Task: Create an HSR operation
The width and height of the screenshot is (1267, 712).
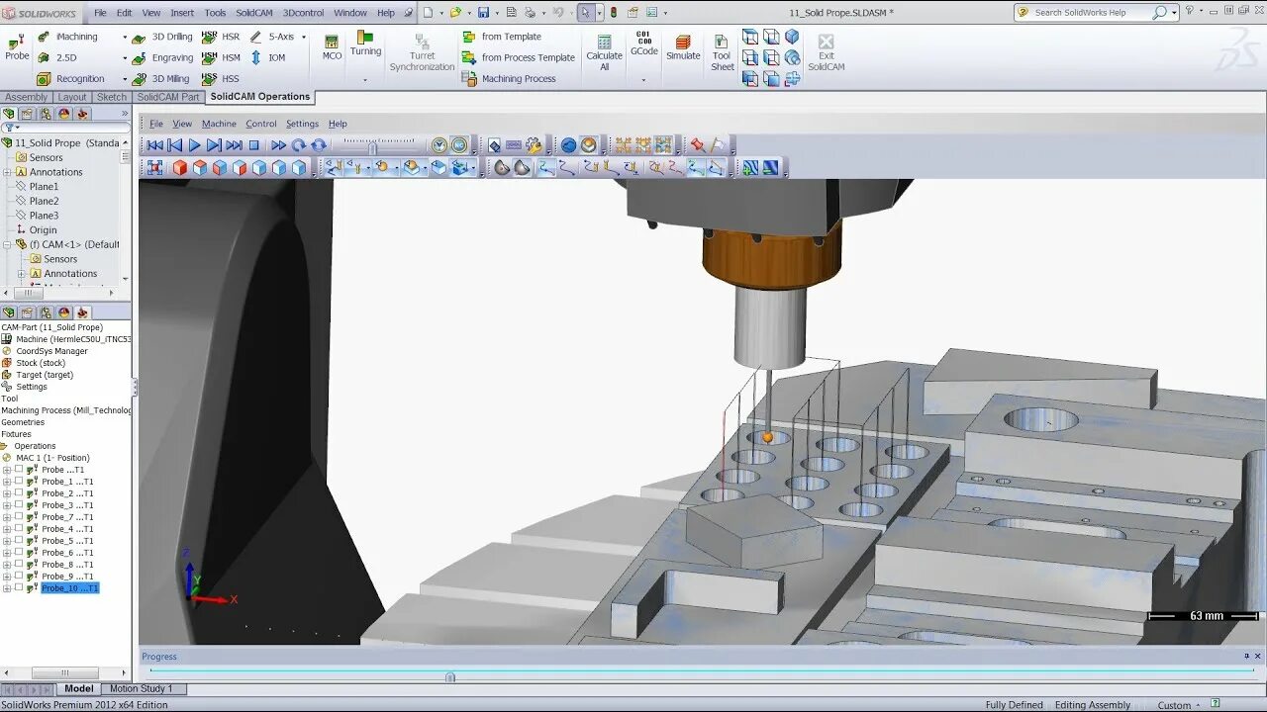Action: 221,37
